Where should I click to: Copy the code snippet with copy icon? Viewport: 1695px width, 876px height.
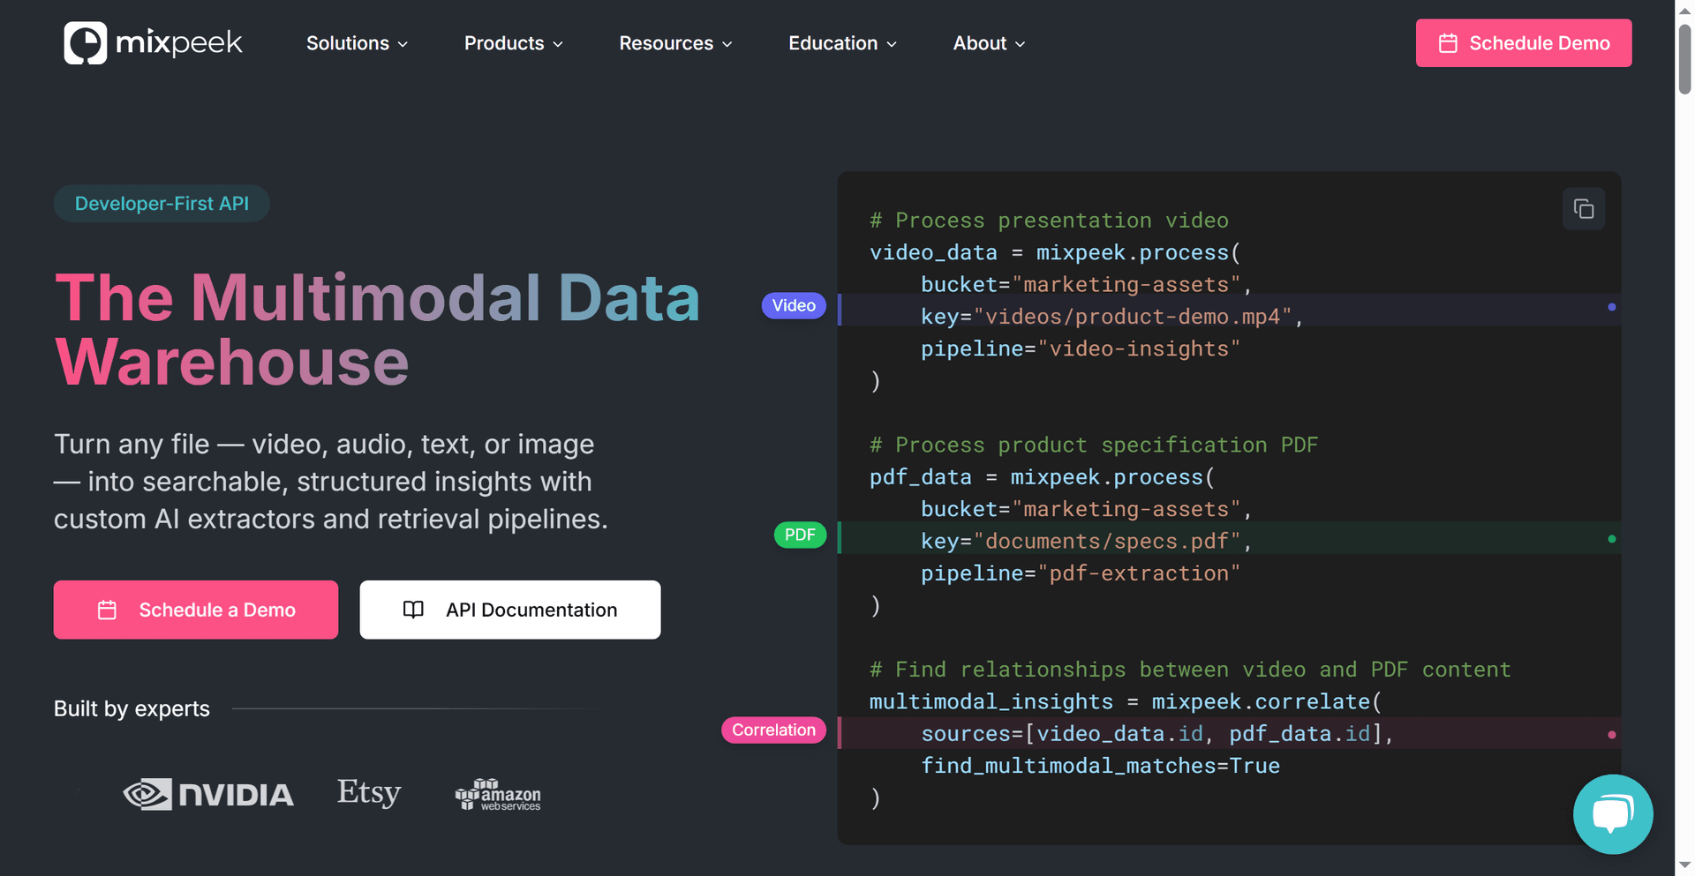1583,209
